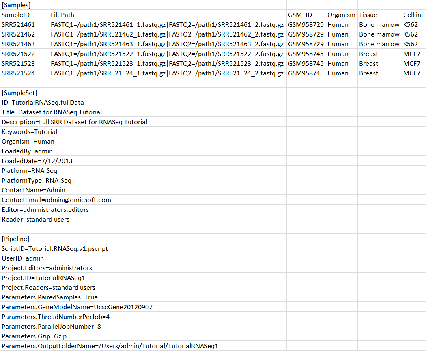Click MCF7 in the SRR521524 row
426x351 pixels.
pyautogui.click(x=414, y=73)
